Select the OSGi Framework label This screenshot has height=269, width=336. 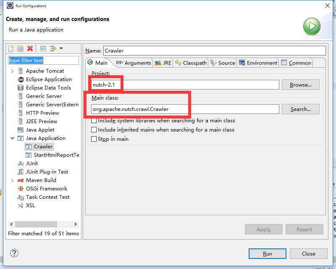tap(47, 189)
